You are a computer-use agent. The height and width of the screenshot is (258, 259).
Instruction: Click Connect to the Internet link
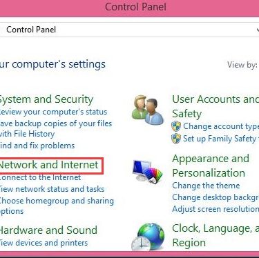[40, 177]
